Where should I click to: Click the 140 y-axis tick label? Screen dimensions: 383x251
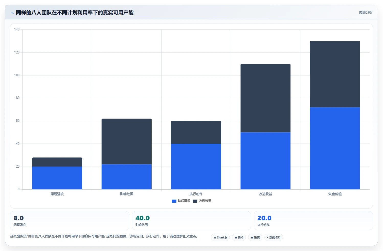(x=17, y=29)
